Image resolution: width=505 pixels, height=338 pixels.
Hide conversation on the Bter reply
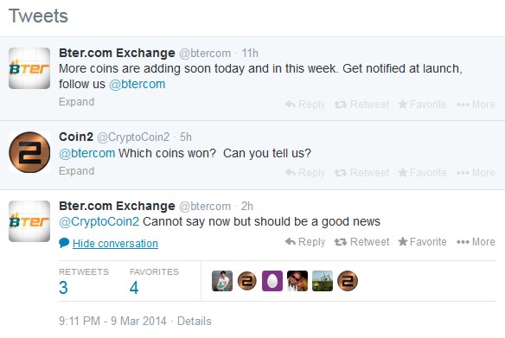point(115,244)
